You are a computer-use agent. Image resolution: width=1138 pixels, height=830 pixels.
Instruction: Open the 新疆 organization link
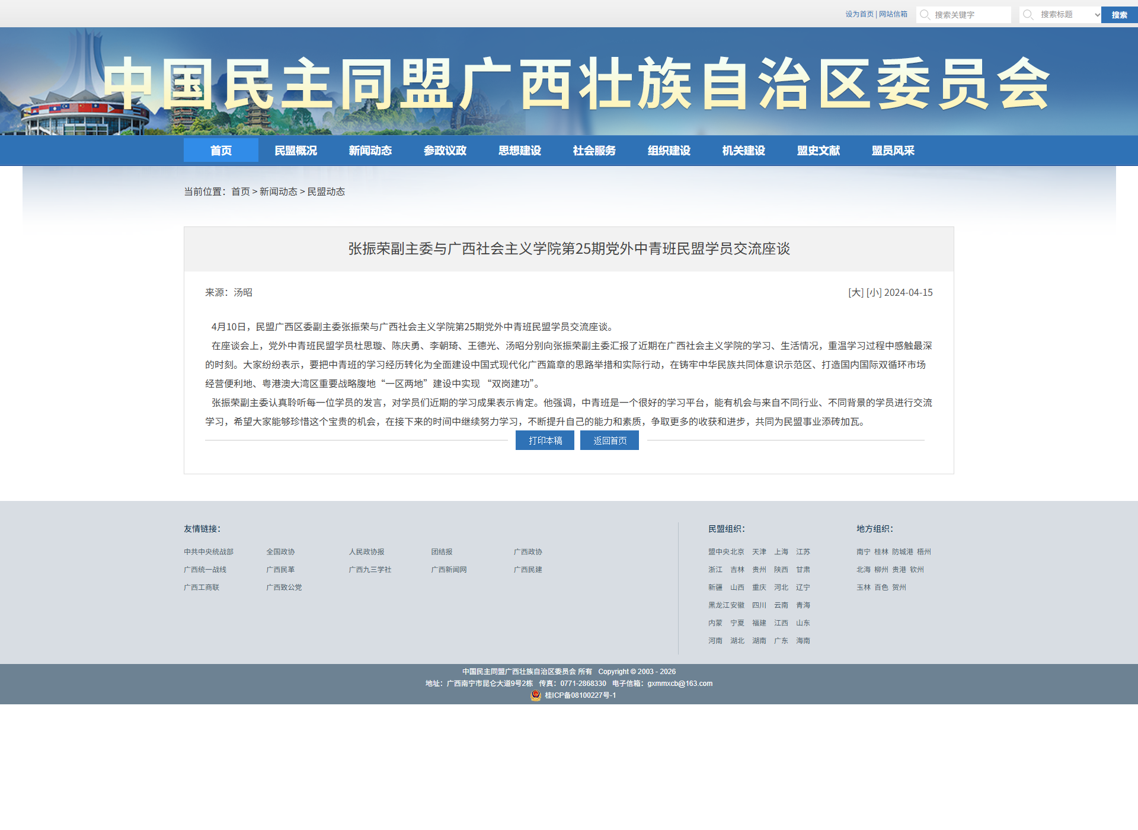point(715,588)
